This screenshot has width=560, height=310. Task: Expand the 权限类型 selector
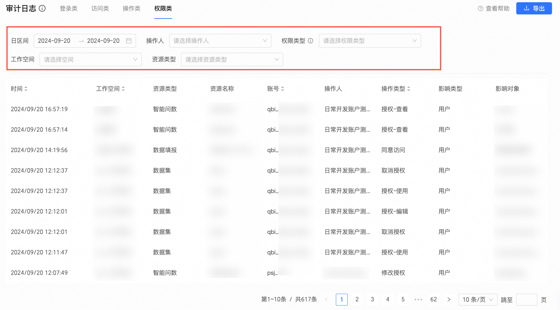point(370,41)
